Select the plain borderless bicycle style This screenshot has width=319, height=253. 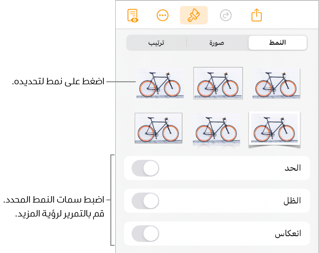(x=160, y=83)
